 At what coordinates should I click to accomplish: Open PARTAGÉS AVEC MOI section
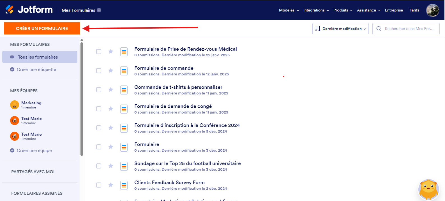33,172
